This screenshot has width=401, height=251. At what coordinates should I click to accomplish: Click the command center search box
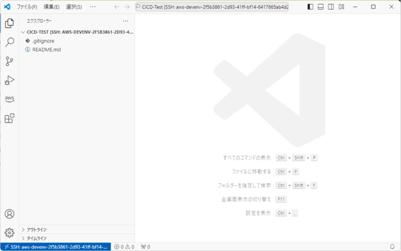pyautogui.click(x=212, y=7)
